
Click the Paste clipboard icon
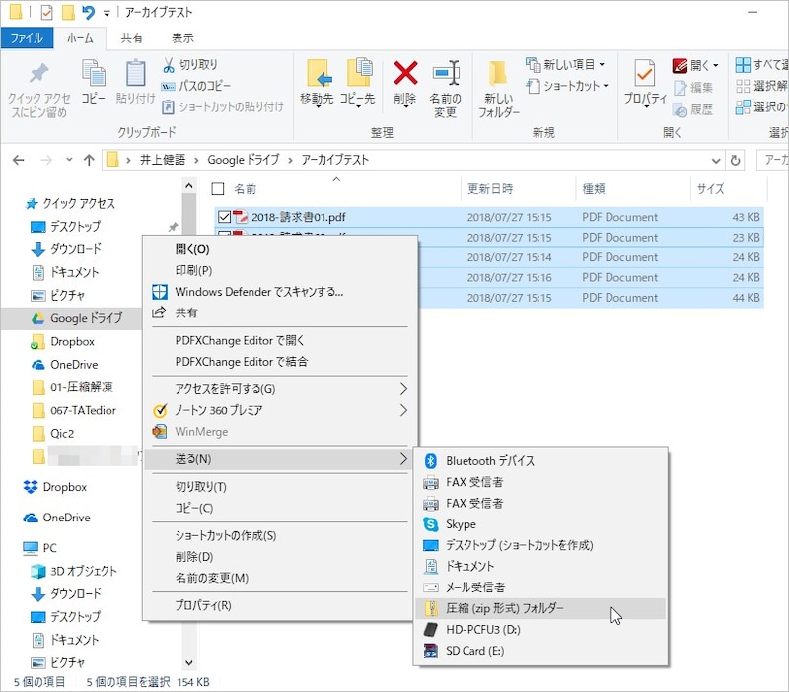click(x=135, y=73)
